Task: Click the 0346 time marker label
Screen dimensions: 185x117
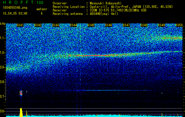Action: coord(109,25)
